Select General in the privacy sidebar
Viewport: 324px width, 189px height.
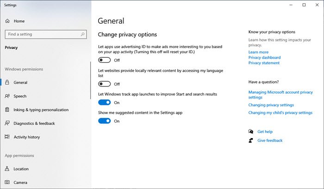[20, 83]
